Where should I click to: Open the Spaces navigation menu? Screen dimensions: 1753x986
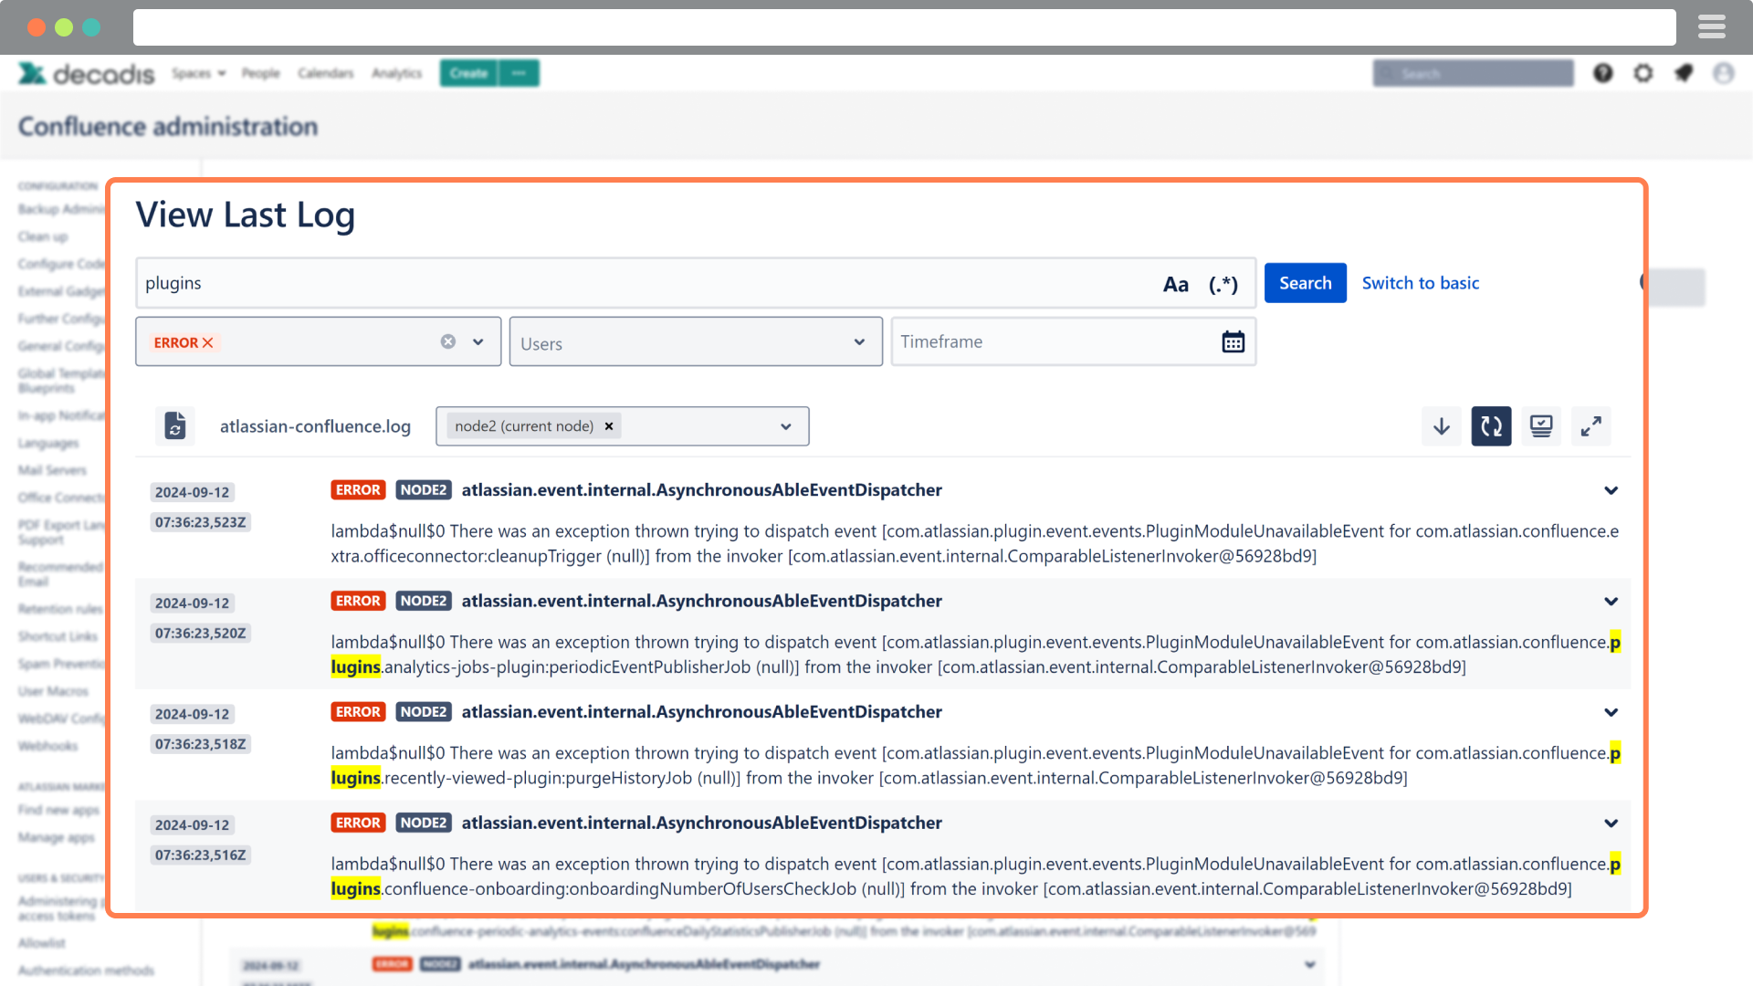coord(199,73)
